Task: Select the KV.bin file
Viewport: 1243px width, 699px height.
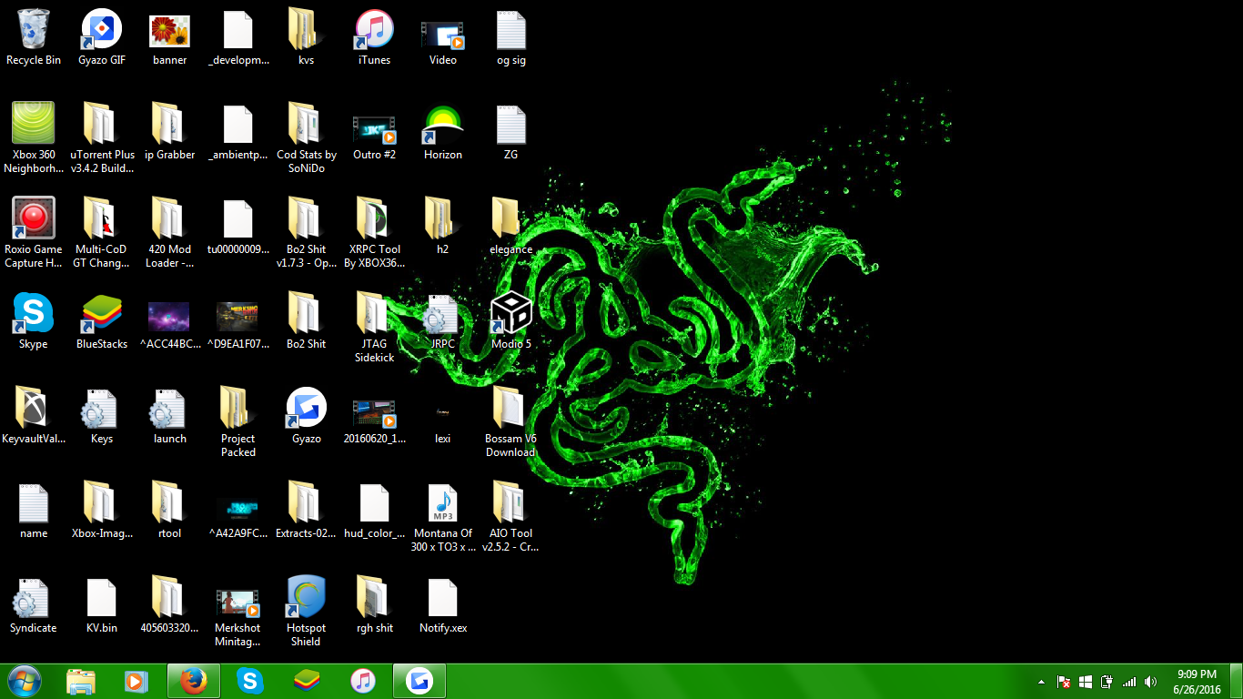Action: coord(102,606)
